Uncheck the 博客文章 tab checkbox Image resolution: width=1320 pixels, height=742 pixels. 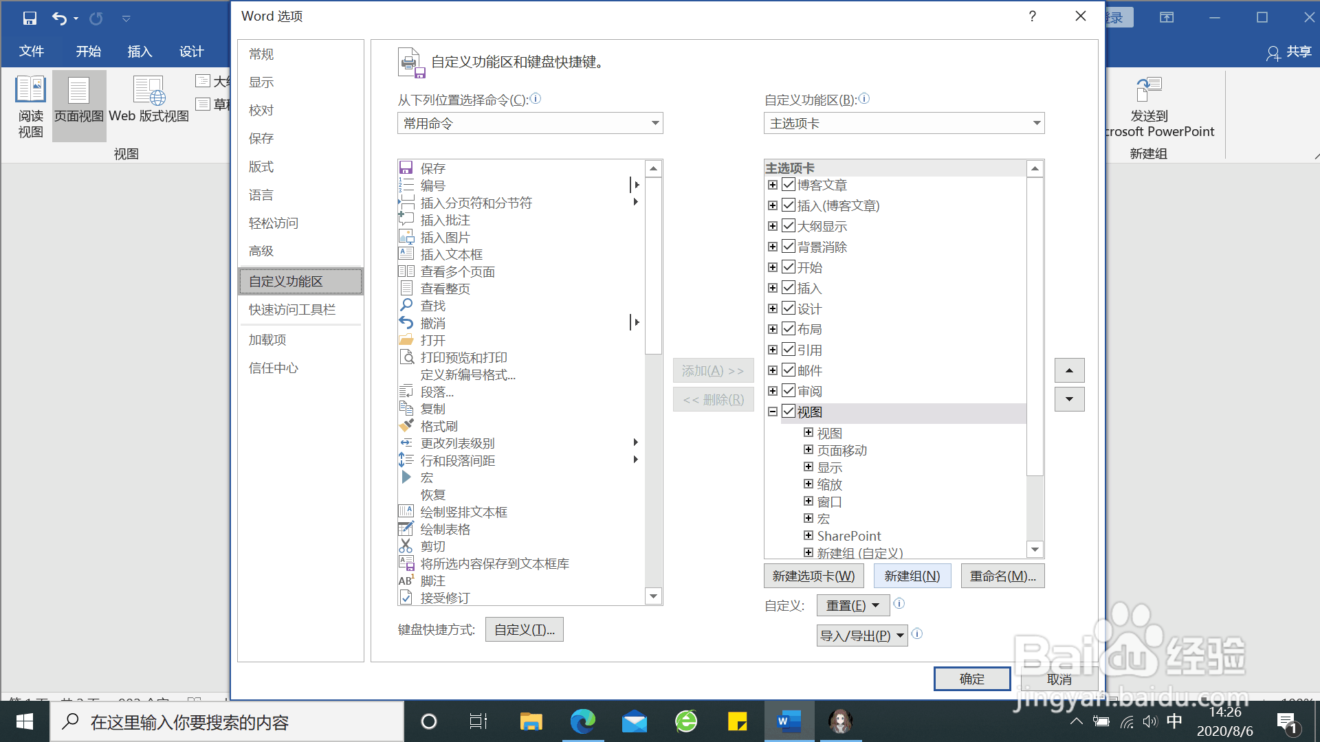[x=789, y=185]
